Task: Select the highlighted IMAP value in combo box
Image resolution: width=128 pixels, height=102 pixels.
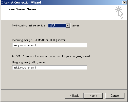Action: tap(57, 25)
